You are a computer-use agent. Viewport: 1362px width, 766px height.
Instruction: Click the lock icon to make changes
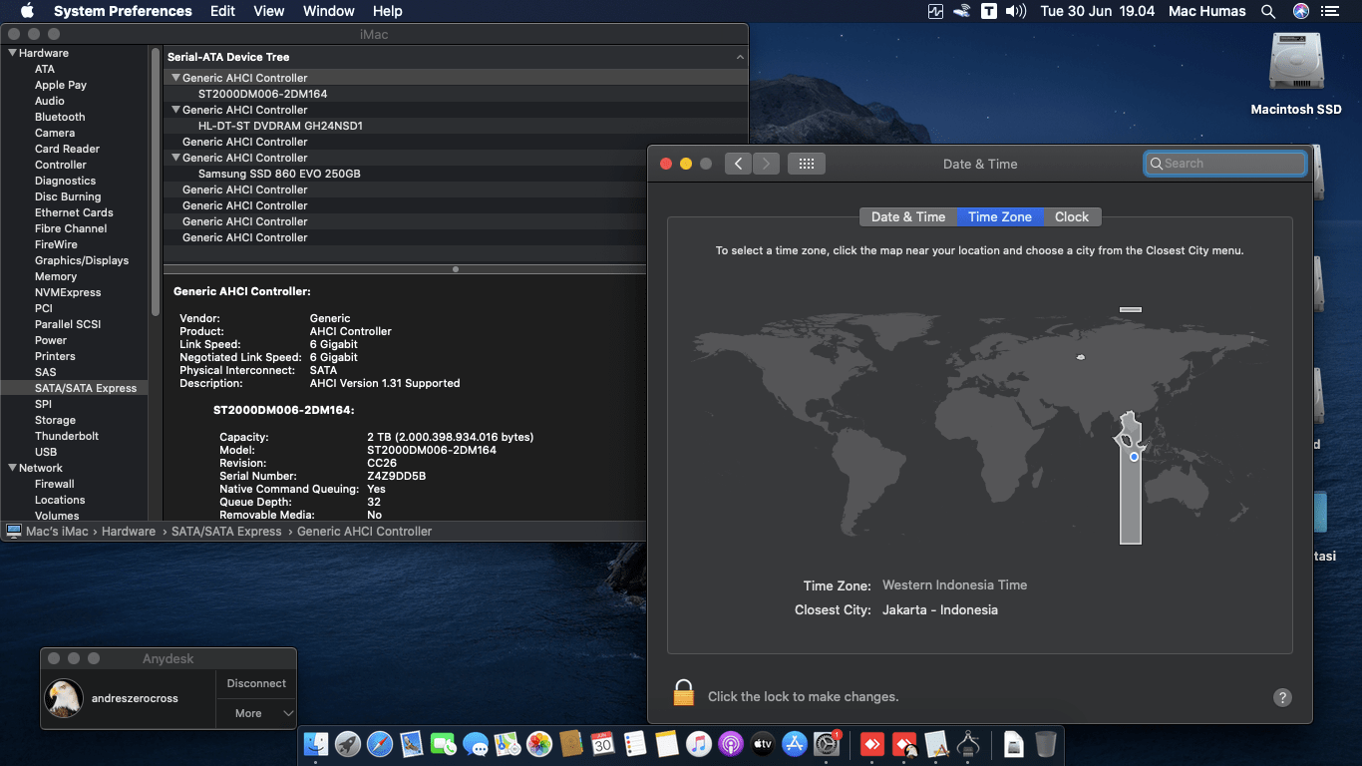[683, 693]
